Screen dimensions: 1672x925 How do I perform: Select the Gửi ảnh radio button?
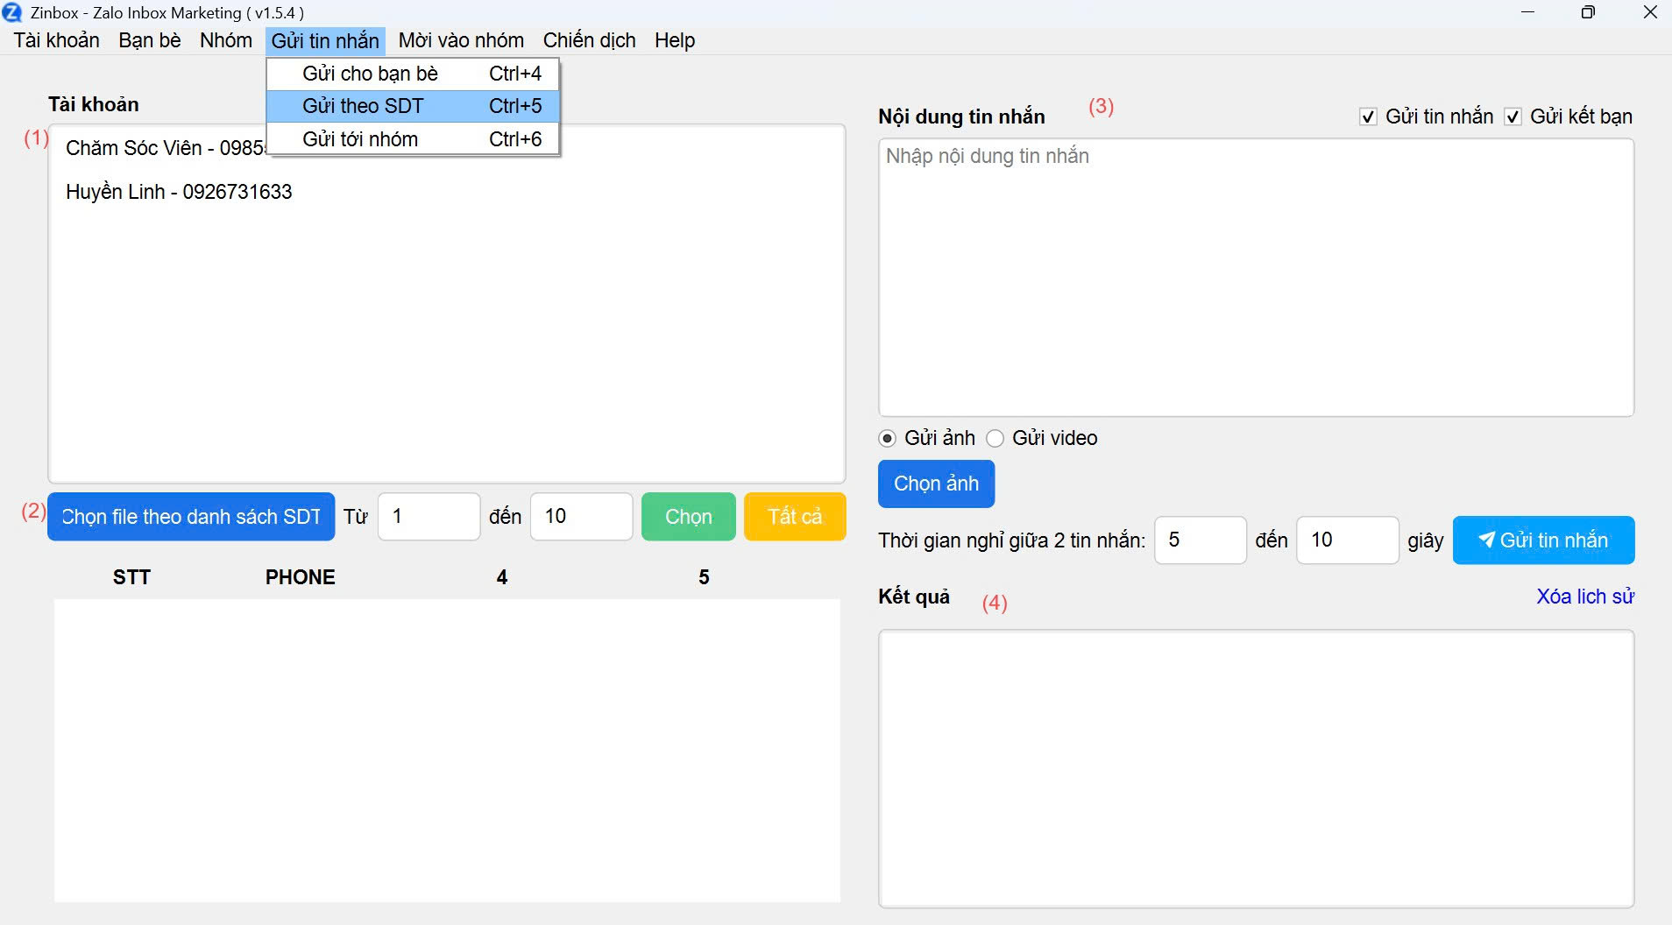888,438
